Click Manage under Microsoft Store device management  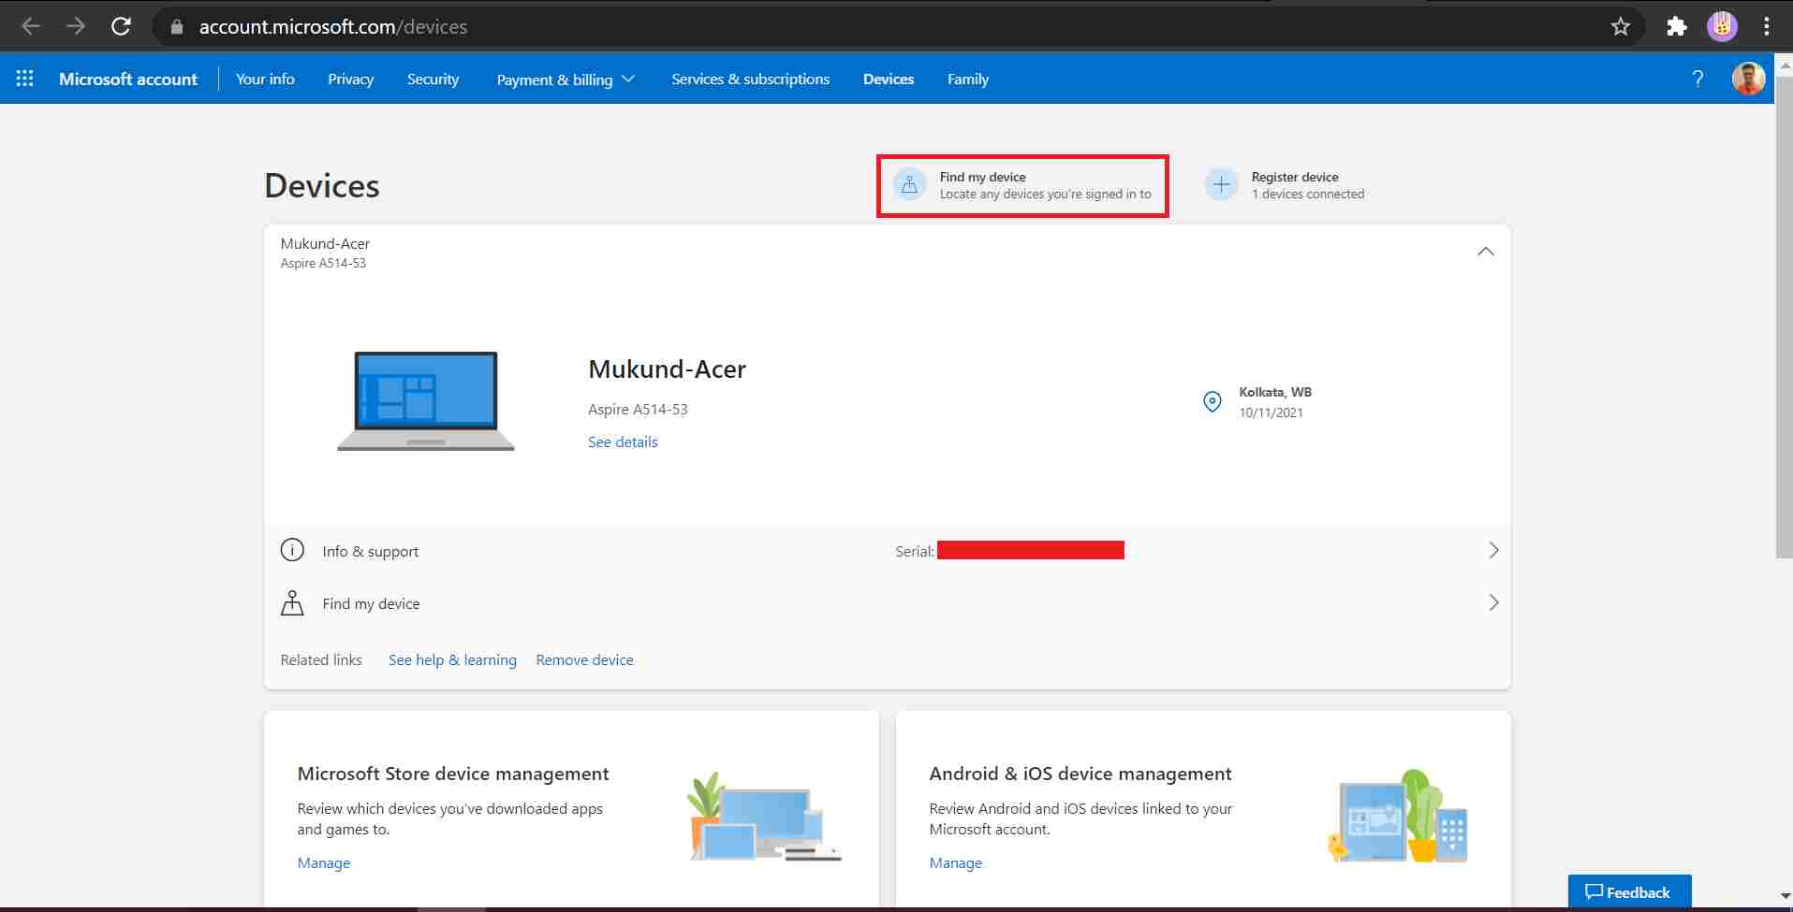click(324, 862)
